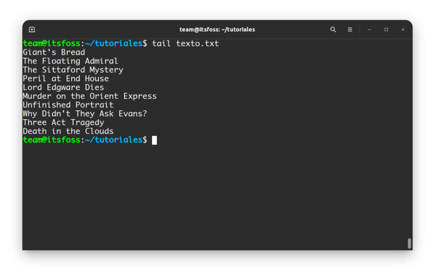
Task: Click the line 'Peril at End House'
Action: 66,79
